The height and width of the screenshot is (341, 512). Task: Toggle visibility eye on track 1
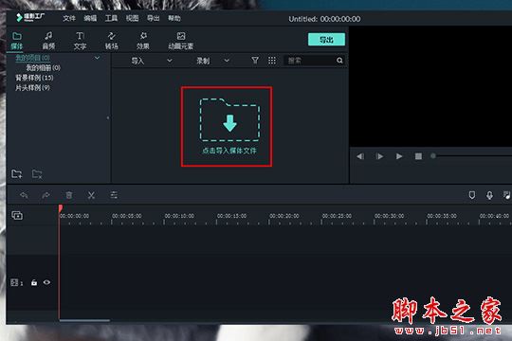(x=46, y=282)
